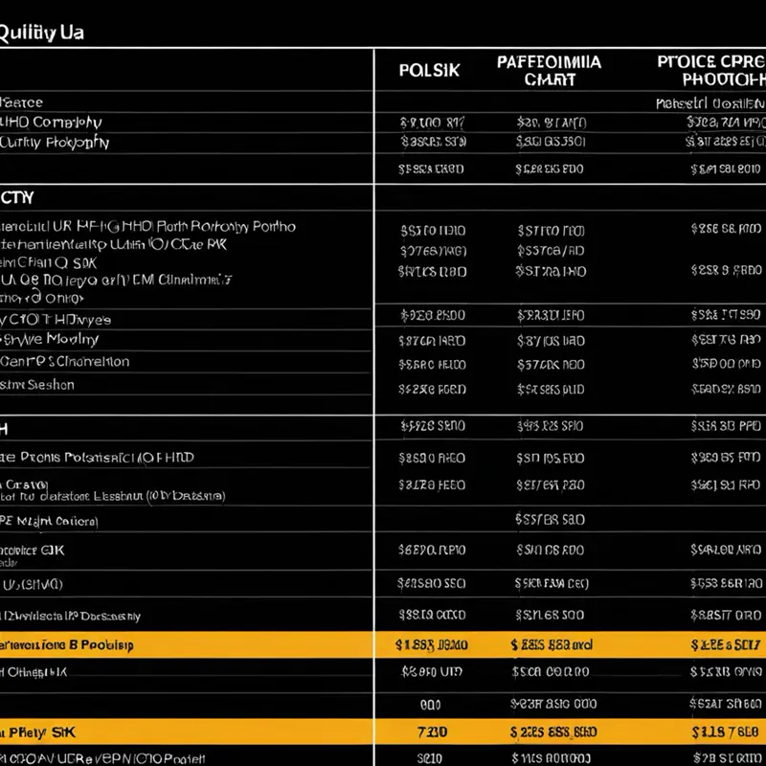Click the "S210" cell in bottom row
766x766 pixels.
coord(430,758)
